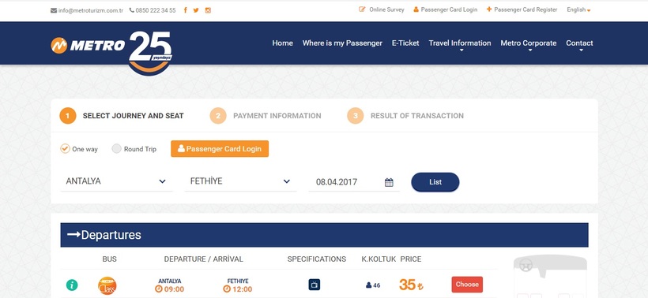Expand the English language selector
The image size is (648, 298).
(578, 10)
